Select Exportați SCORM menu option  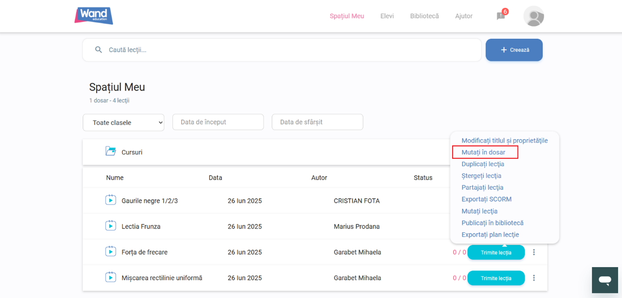[487, 199]
